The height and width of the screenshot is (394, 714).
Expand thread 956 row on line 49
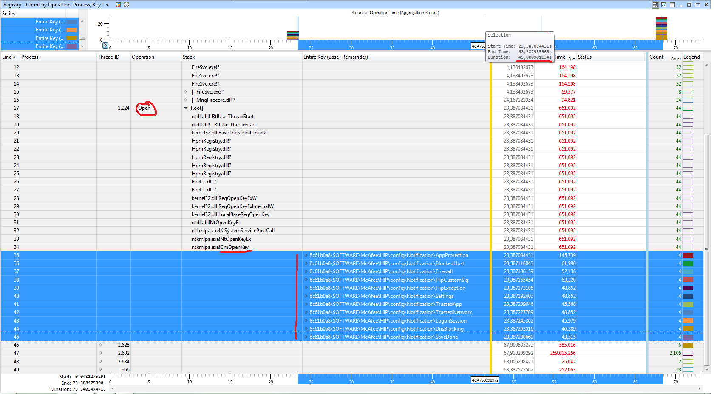click(101, 370)
